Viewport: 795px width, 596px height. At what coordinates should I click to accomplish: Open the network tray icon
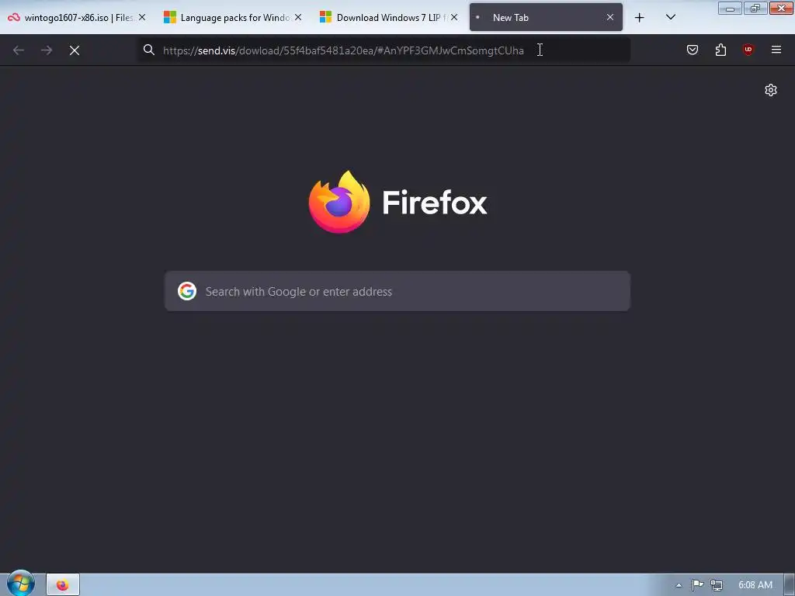tap(717, 585)
